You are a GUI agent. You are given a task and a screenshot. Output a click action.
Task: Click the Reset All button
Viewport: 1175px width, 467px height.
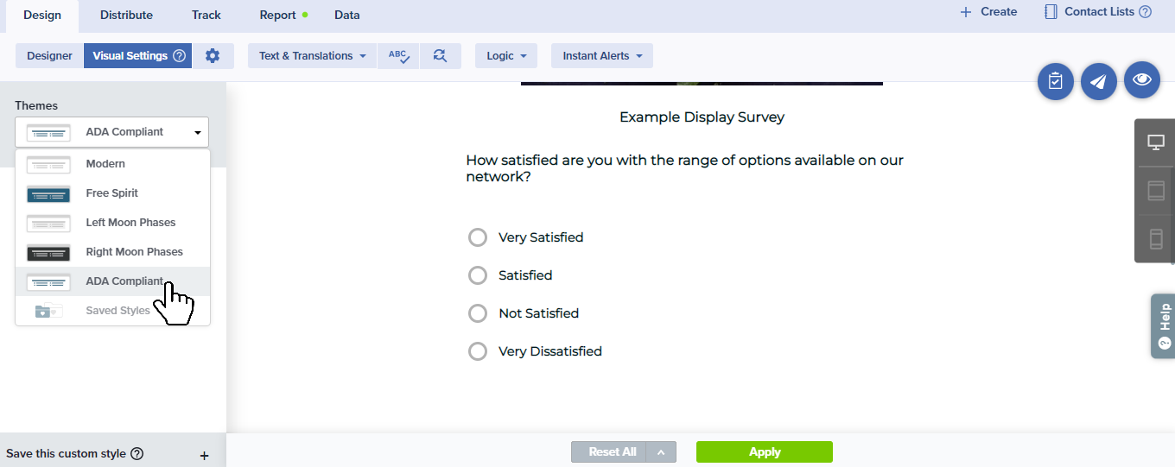point(612,452)
